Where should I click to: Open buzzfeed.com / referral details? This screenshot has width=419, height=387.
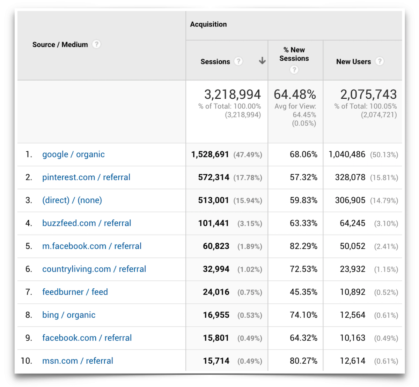coord(87,223)
